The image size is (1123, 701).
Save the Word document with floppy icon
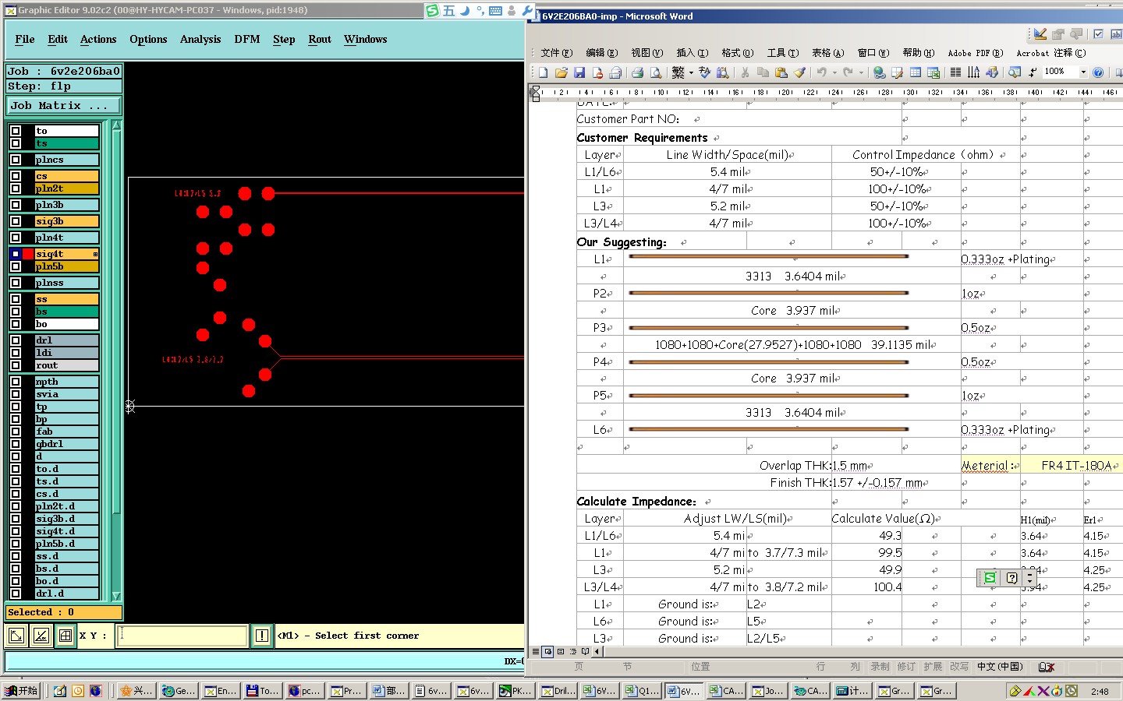tap(579, 72)
